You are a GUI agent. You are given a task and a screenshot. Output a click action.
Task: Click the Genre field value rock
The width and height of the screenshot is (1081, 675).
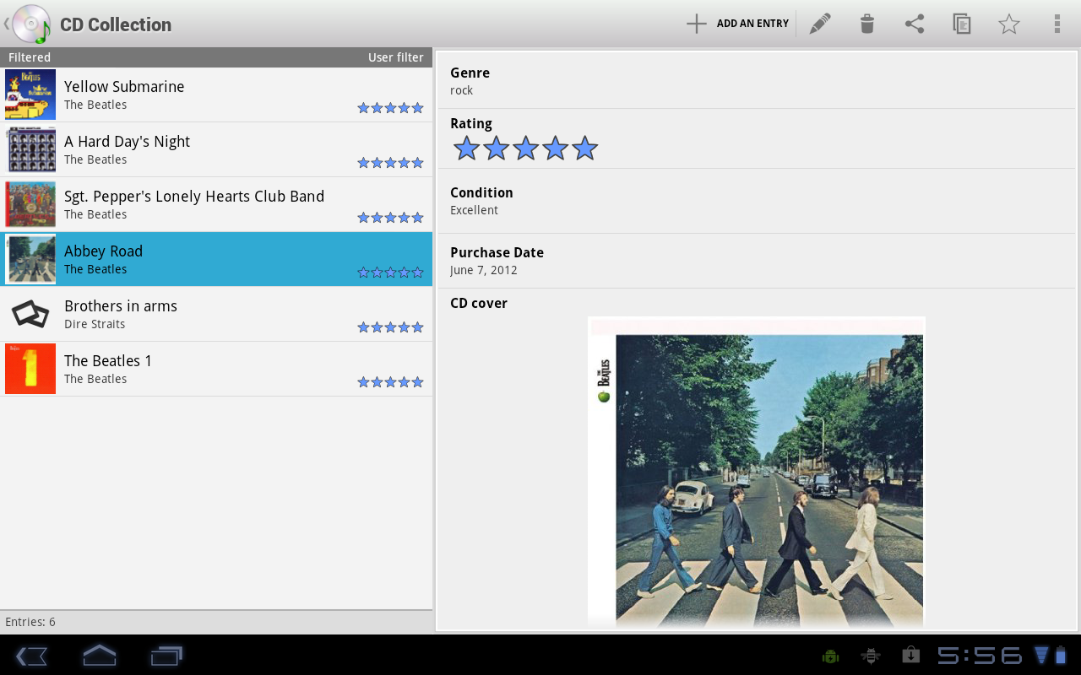[x=461, y=90]
